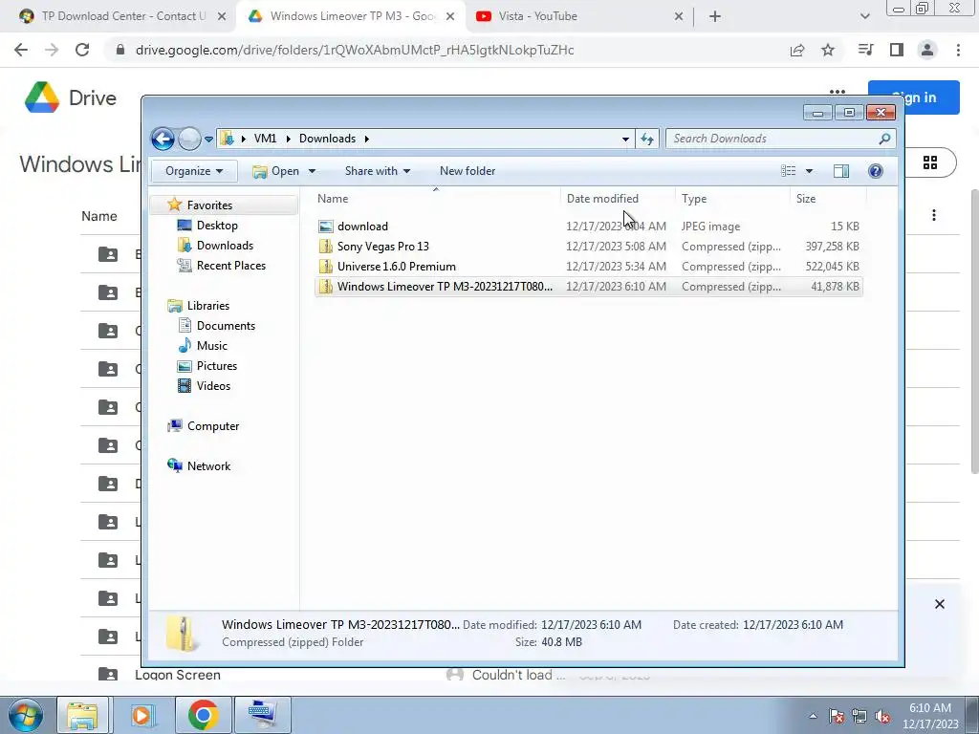Switch Drive to grid layout

pyautogui.click(x=929, y=162)
